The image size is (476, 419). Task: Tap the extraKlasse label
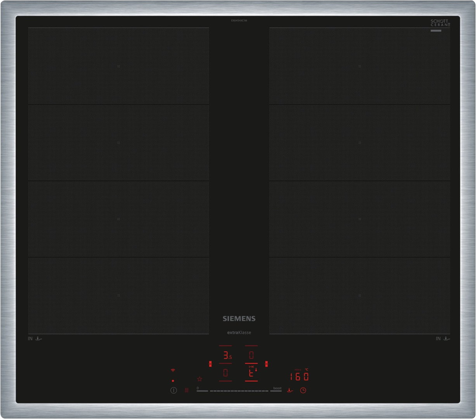pyautogui.click(x=239, y=332)
